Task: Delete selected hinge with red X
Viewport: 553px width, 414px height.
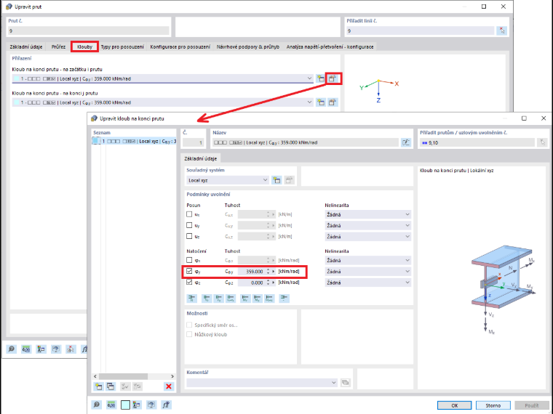Action: coord(169,386)
